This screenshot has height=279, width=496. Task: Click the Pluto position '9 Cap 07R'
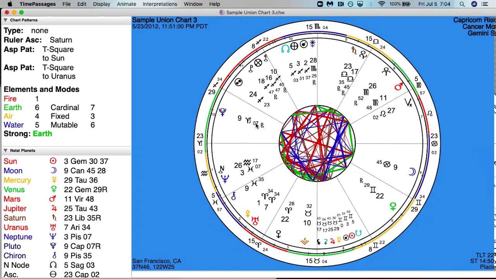[x=83, y=246]
